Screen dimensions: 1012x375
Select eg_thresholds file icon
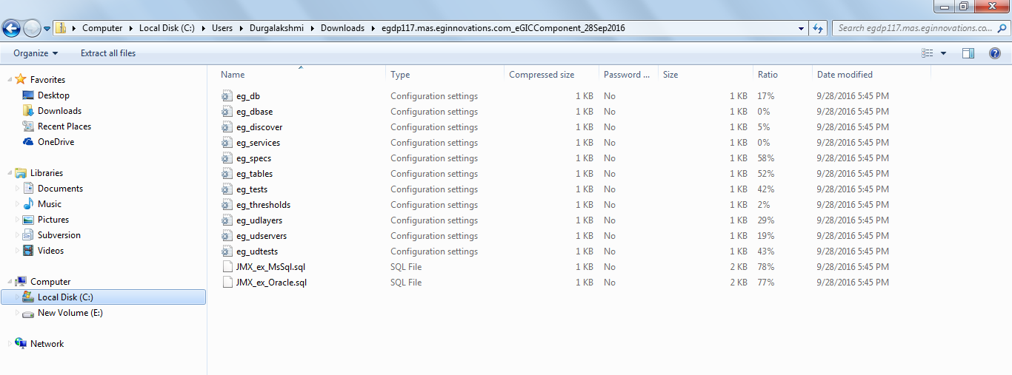point(227,205)
